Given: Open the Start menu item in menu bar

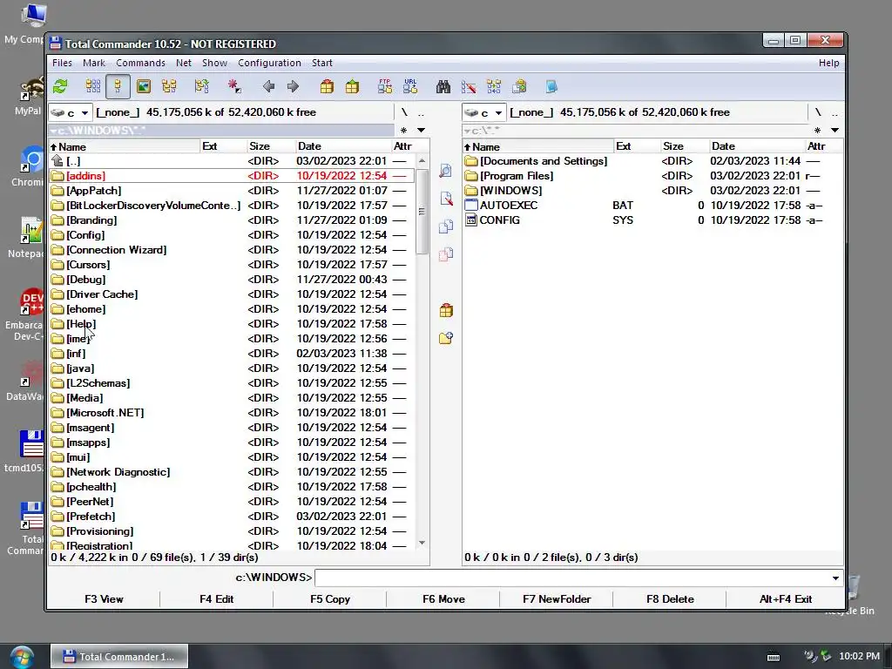Looking at the screenshot, I should (322, 63).
